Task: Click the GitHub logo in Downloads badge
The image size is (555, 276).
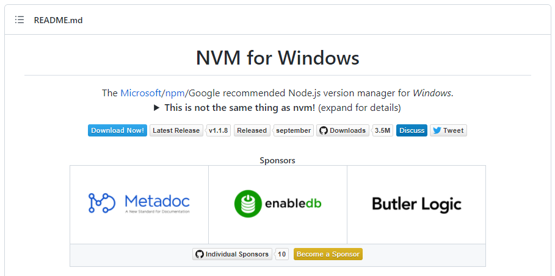Action: click(x=323, y=130)
